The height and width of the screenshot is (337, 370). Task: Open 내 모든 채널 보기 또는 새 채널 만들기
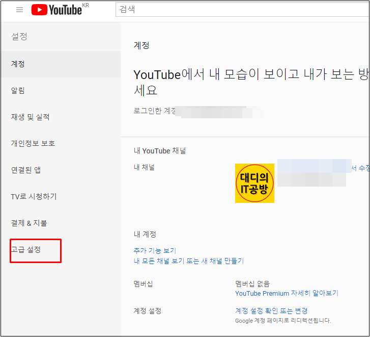click(188, 261)
